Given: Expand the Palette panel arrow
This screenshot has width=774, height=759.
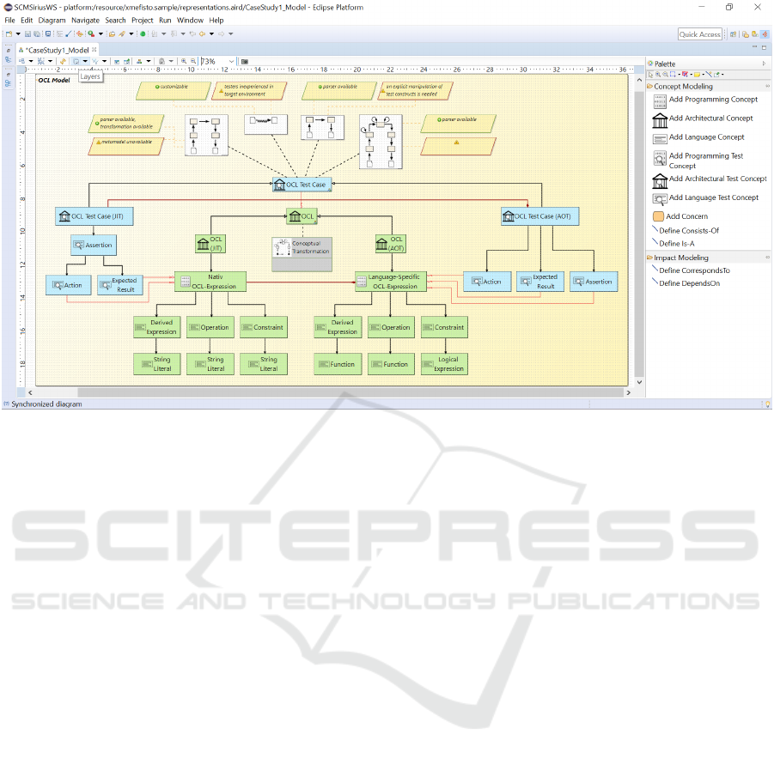Looking at the screenshot, I should coord(764,64).
